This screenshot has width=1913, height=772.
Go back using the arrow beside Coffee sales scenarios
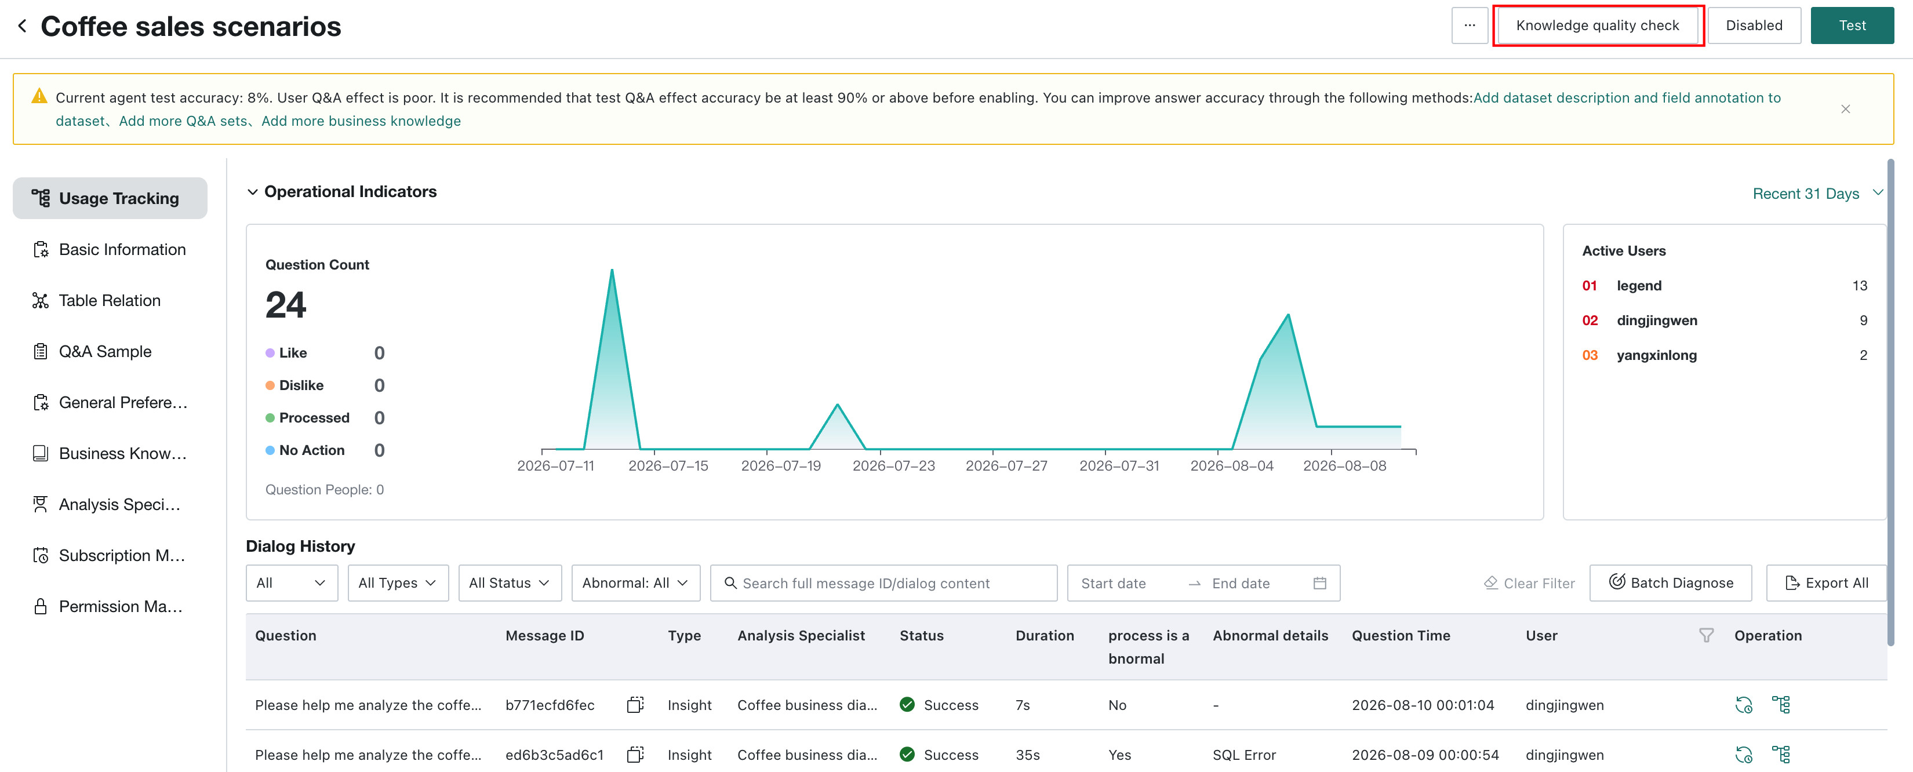tap(22, 26)
